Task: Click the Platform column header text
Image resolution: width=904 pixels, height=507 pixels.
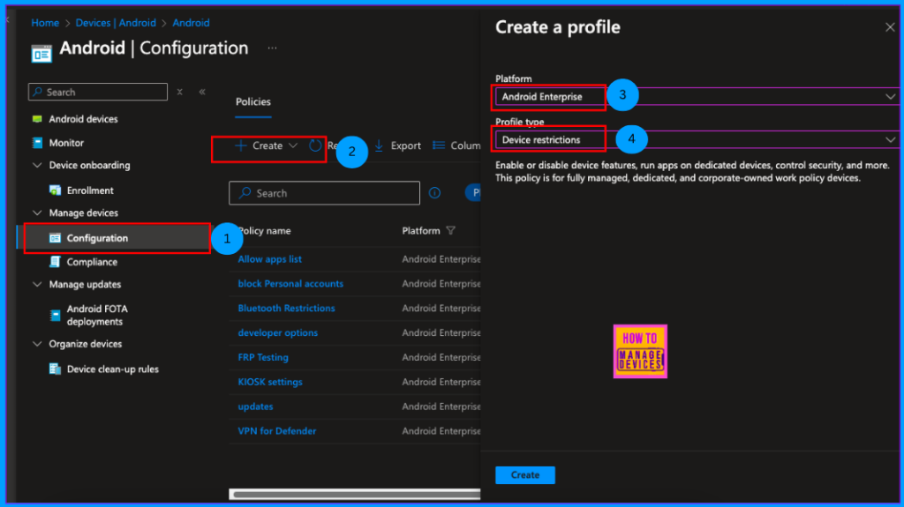Action: pos(421,231)
